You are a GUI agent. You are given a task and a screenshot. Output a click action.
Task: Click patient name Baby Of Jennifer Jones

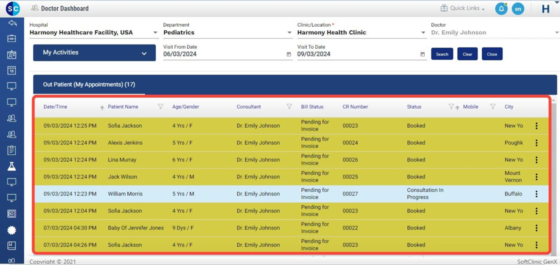[136, 228]
